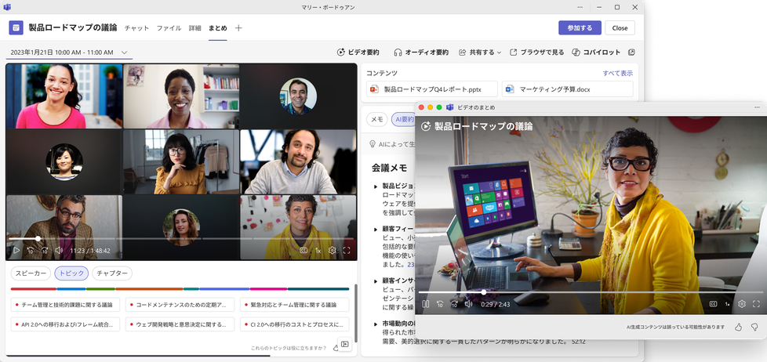Click すべて表示 link in コンテンツ
This screenshot has width=767, height=362.
[618, 74]
